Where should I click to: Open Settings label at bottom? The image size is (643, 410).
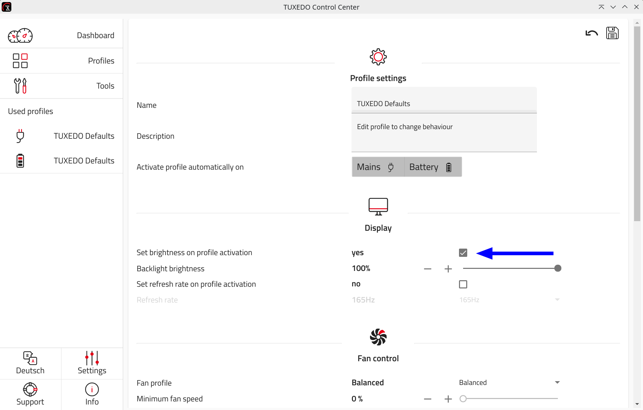92,371
